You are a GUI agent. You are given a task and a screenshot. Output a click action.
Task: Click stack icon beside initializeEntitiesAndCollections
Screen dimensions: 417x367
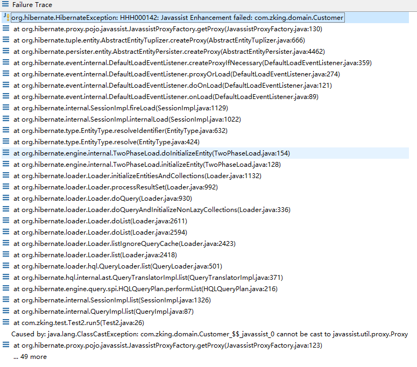pyautogui.click(x=6, y=175)
